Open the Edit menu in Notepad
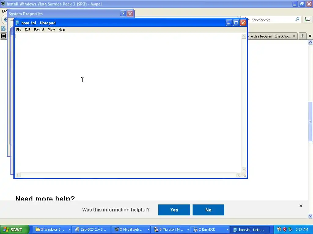The image size is (313, 234). (x=27, y=30)
